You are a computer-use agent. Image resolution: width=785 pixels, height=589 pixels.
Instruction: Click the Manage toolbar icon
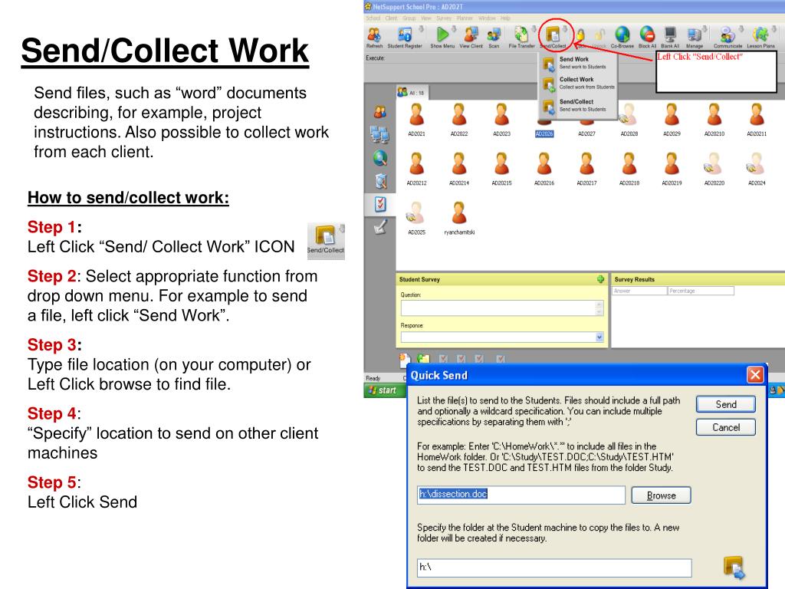[x=694, y=35]
